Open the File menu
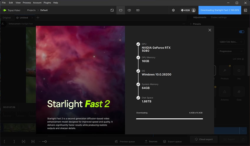 4,3
